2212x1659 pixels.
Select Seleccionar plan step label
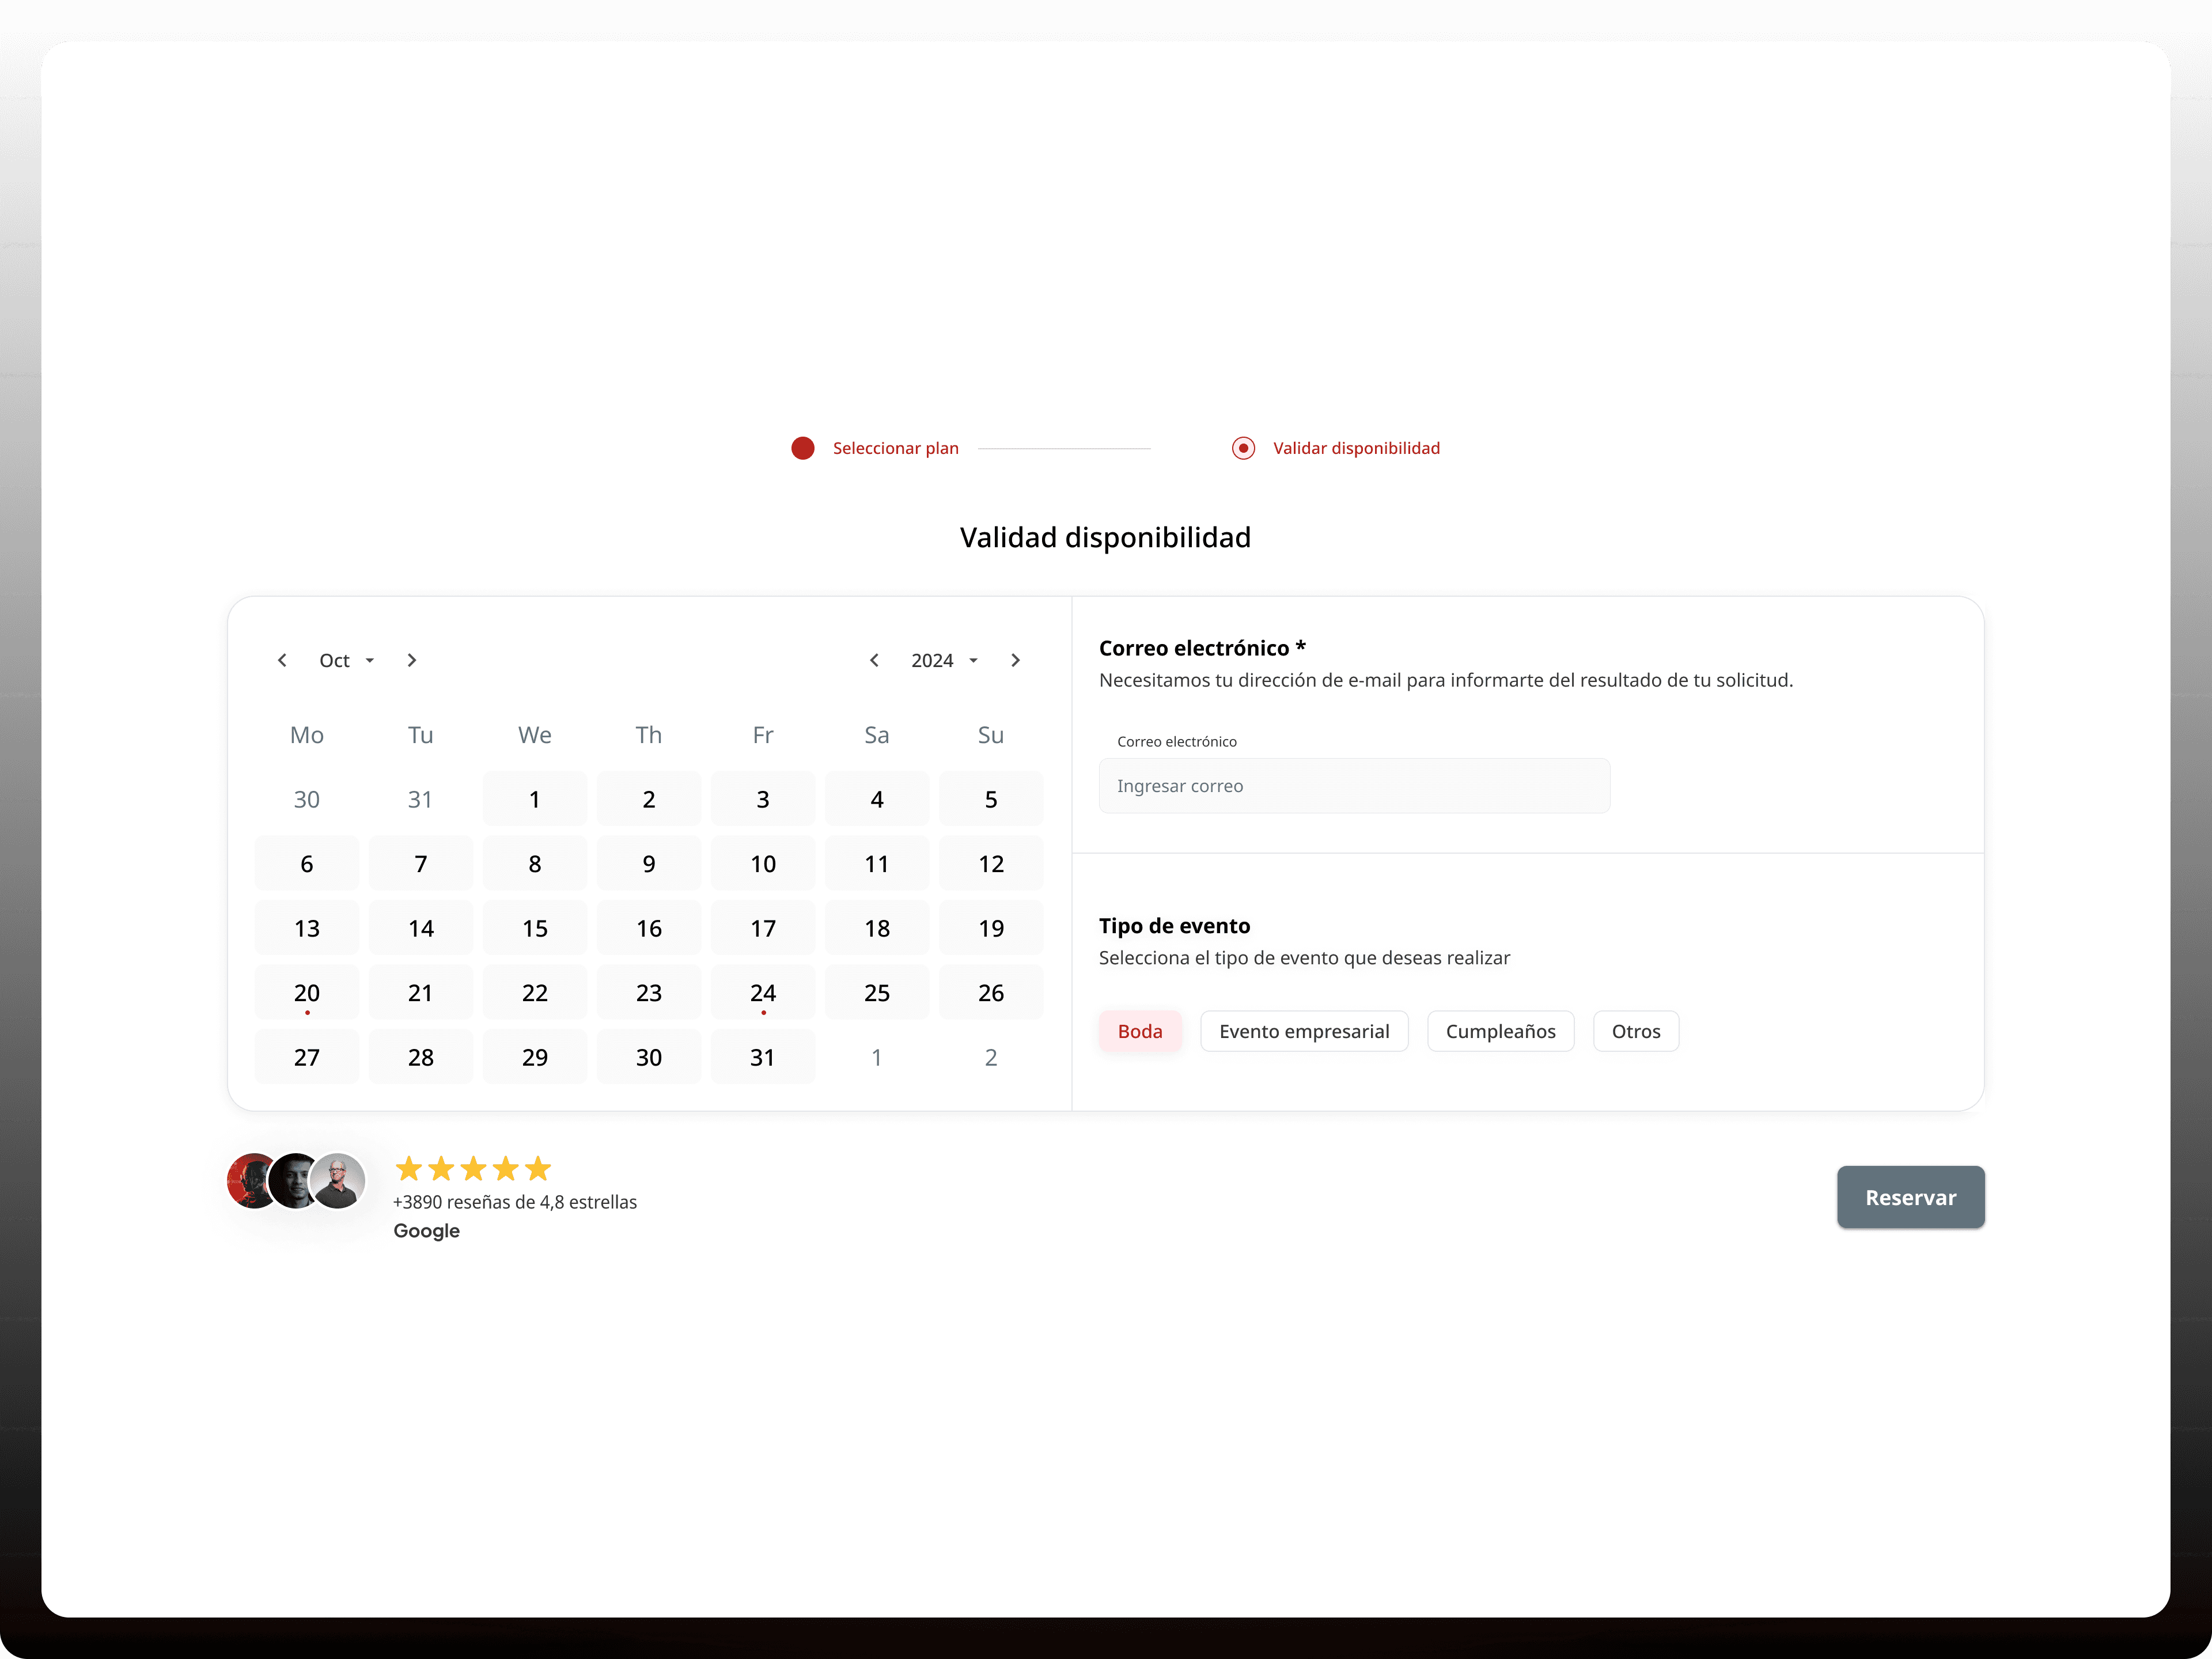[895, 448]
